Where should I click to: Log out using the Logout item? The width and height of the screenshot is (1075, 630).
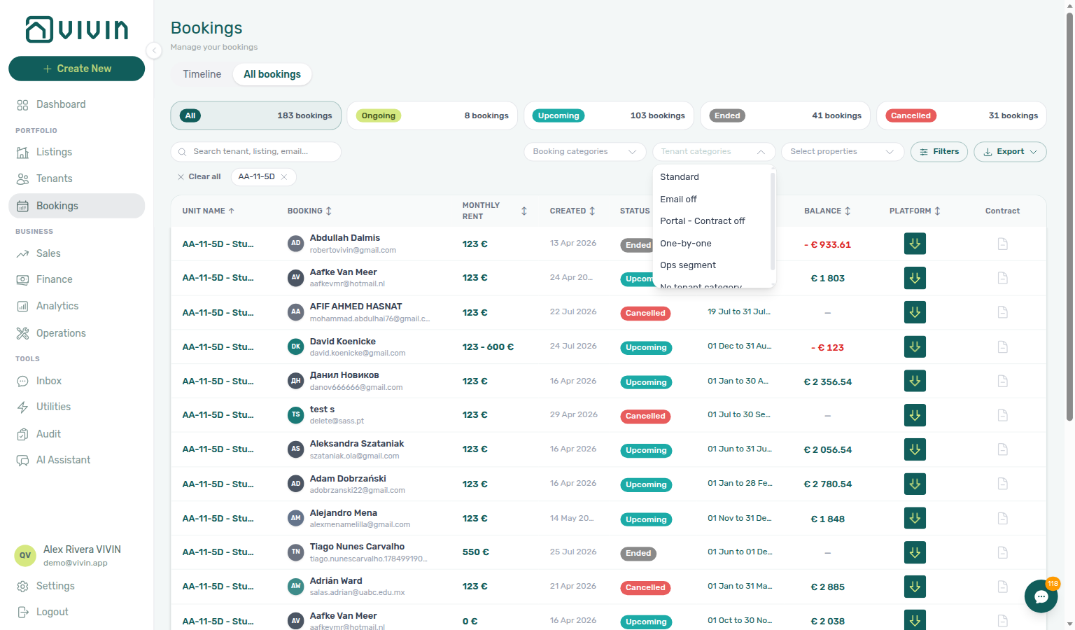point(52,612)
